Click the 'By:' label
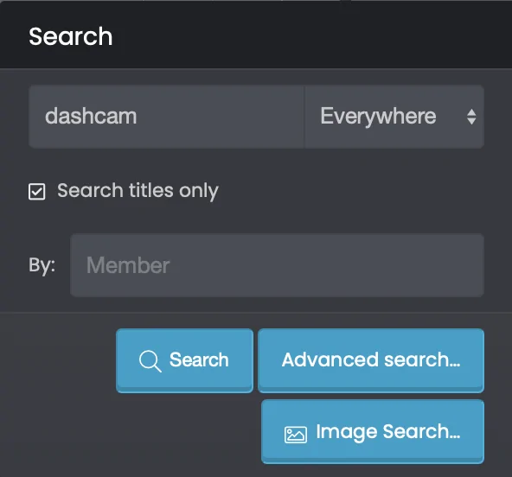This screenshot has height=477, width=512. click(x=42, y=265)
